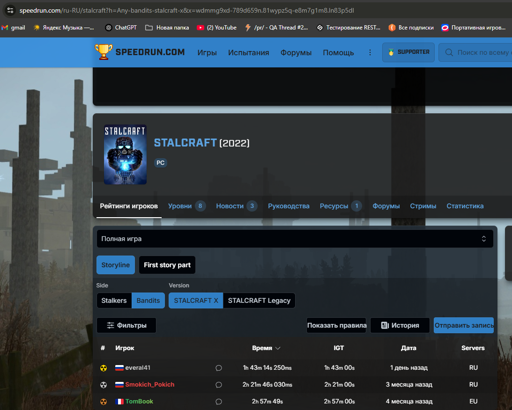Click the STALCRAFT game cover image
The width and height of the screenshot is (512, 410).
point(125,154)
